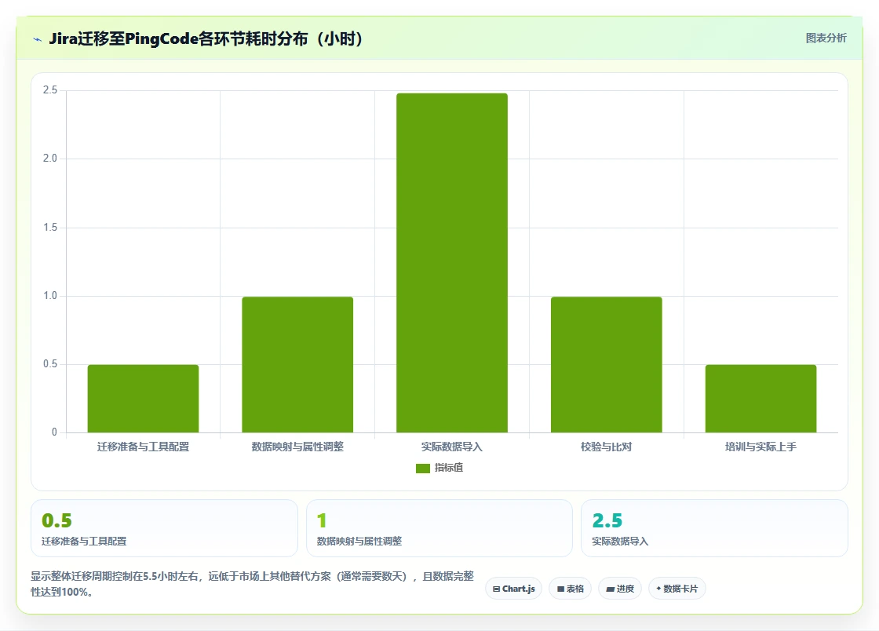Screen dimensions: 879x631
Task: Click the 指标值 legend label
Action: (x=448, y=468)
